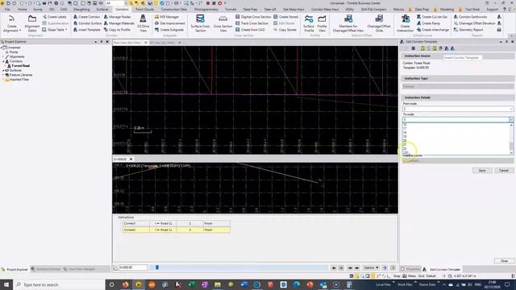Click Create Corridor in the ribbon

(x=86, y=17)
